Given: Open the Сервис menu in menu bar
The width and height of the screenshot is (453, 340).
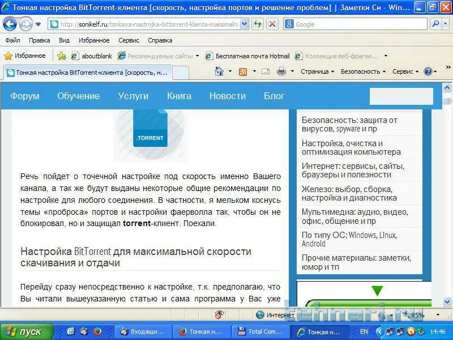Looking at the screenshot, I should [129, 40].
